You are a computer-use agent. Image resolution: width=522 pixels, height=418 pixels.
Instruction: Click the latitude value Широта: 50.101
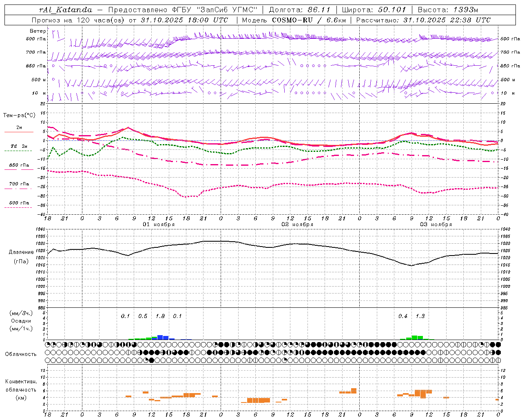pos(374,10)
